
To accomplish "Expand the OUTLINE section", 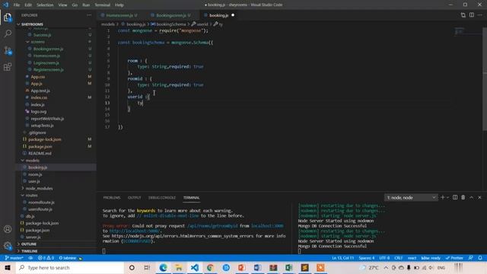I will coord(29,244).
